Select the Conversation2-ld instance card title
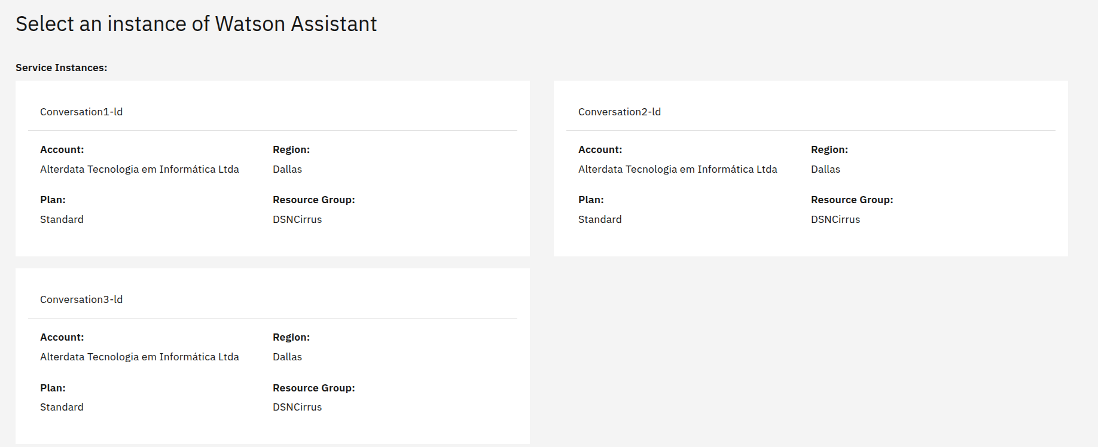Viewport: 1098px width, 447px height. (x=619, y=112)
